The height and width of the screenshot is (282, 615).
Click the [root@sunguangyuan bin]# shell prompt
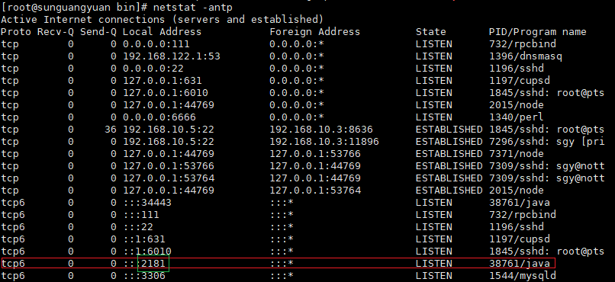(75, 7)
